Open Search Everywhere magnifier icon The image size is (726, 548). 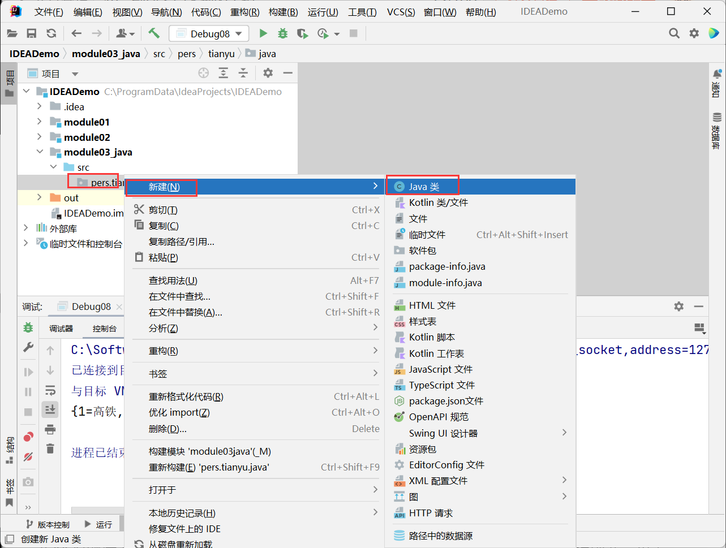[674, 34]
